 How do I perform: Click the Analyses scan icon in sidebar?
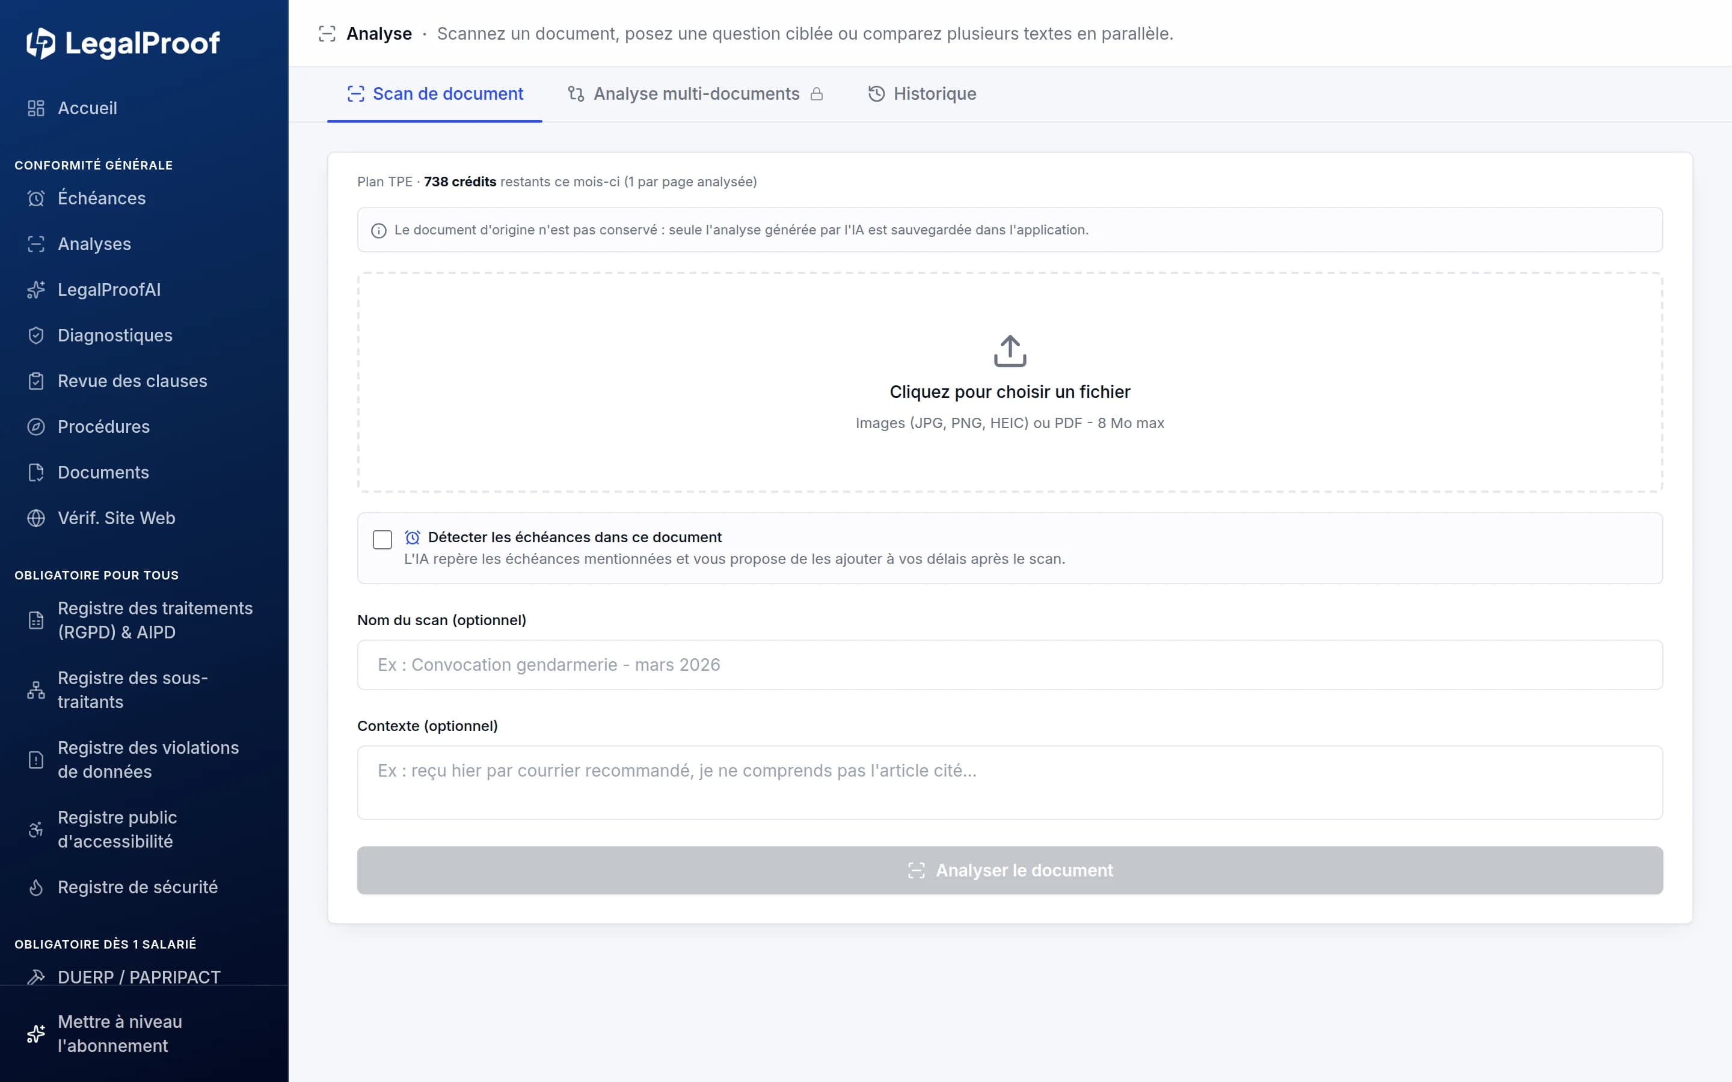tap(36, 244)
